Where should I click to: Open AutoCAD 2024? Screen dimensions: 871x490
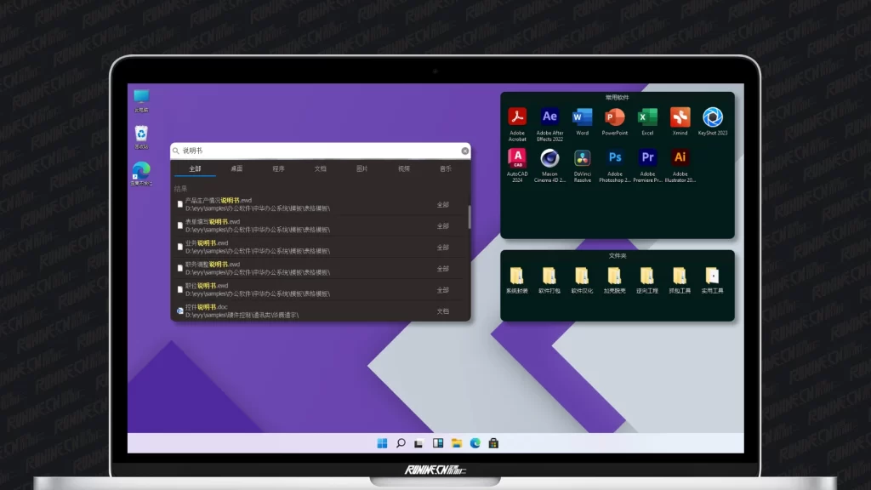(x=517, y=158)
